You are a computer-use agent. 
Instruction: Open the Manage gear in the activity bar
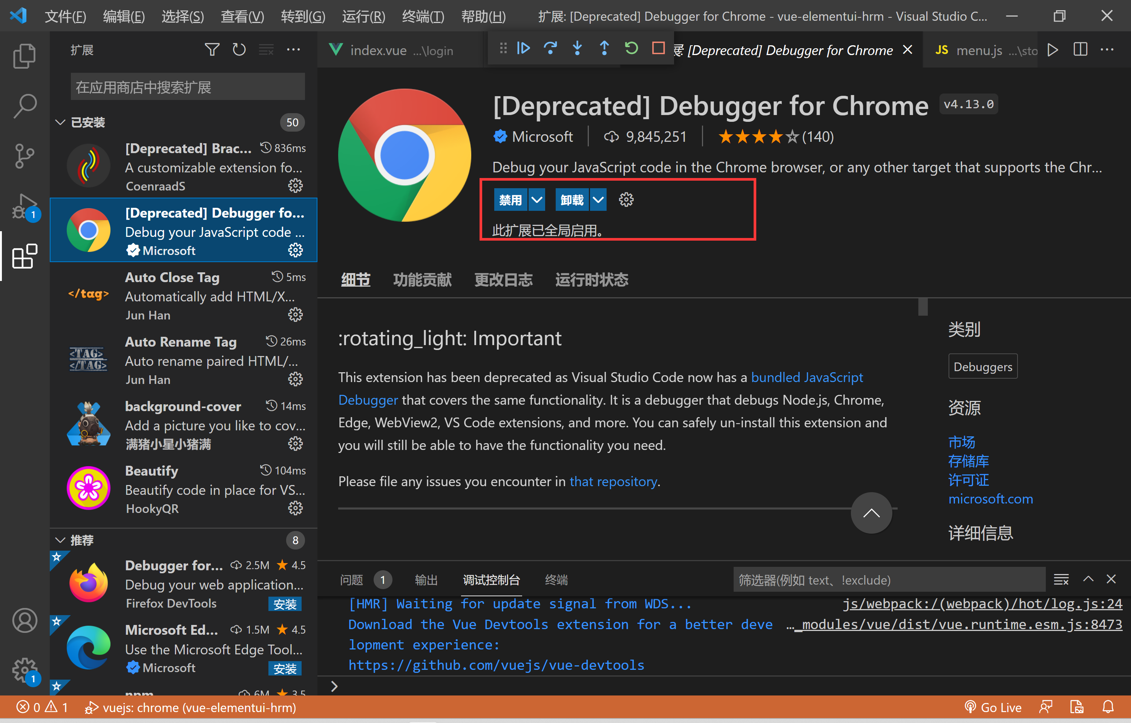coord(25,670)
